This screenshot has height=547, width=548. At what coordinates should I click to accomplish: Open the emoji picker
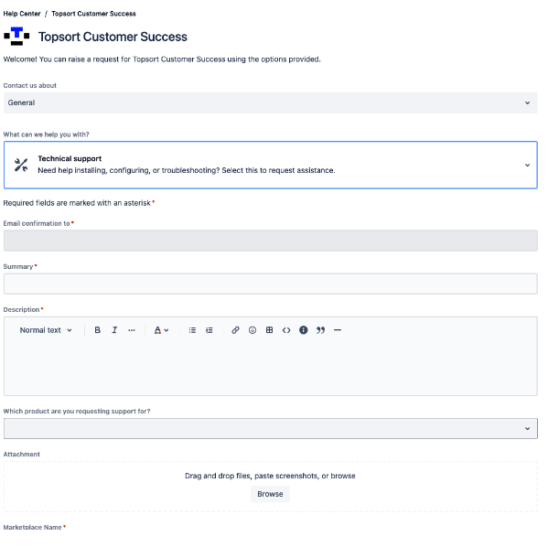(253, 330)
